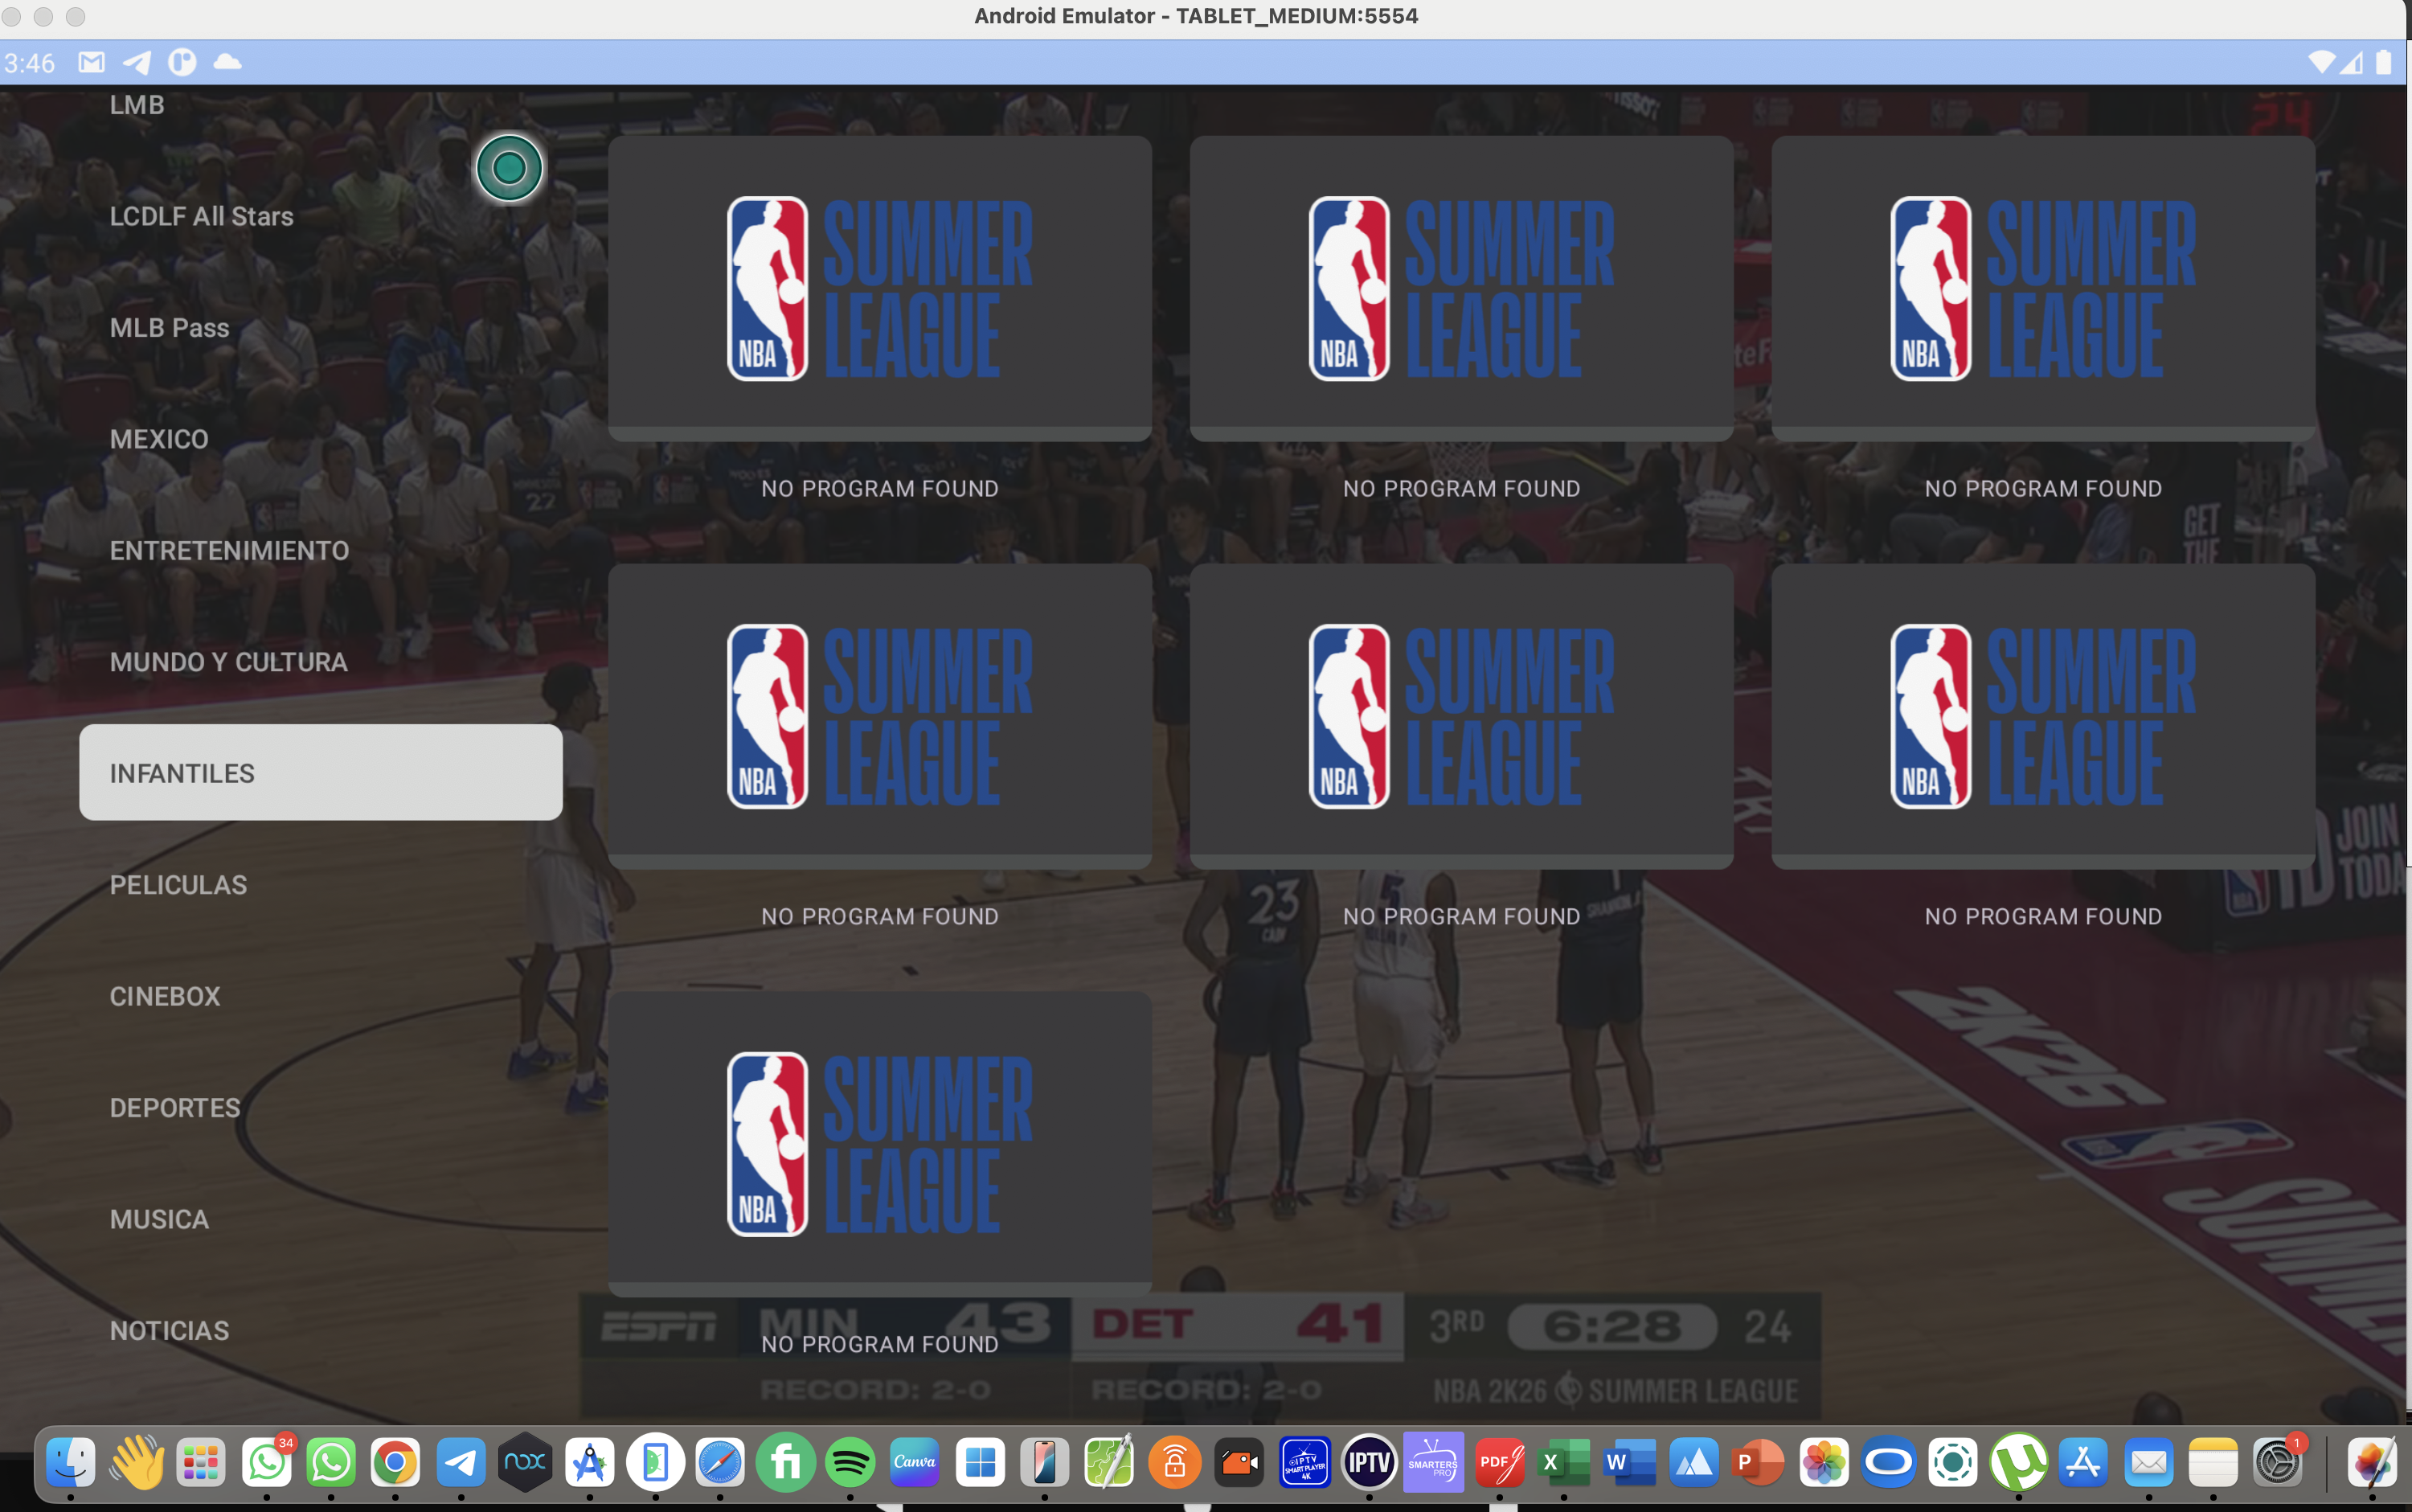This screenshot has width=2412, height=1512.
Task: Open the Spotify app from the dock
Action: tap(850, 1463)
